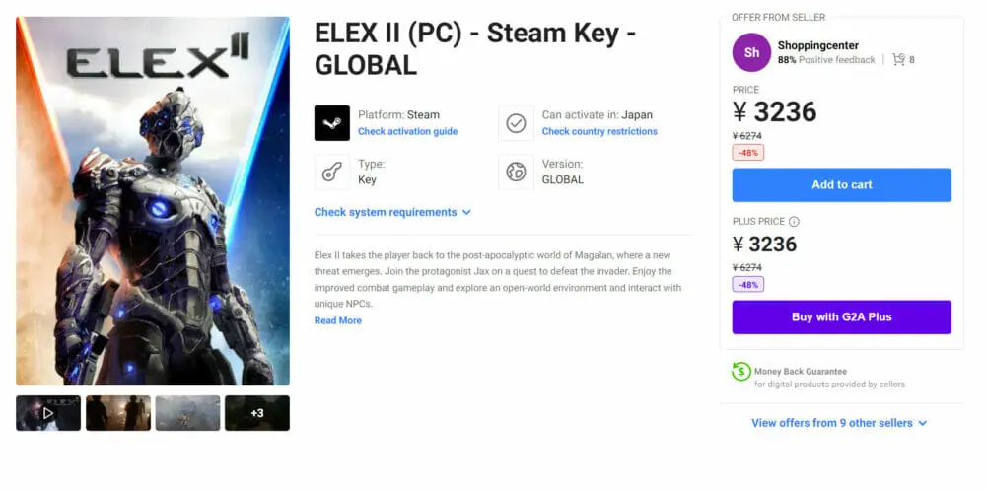The height and width of the screenshot is (490, 986).
Task: Click the seller sales cart icon
Action: tap(898, 60)
